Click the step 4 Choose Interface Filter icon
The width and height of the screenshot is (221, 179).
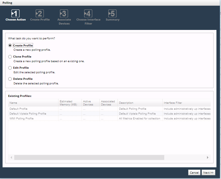(x=88, y=13)
